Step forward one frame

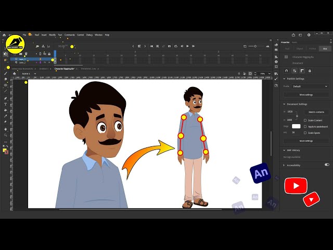[193, 46]
